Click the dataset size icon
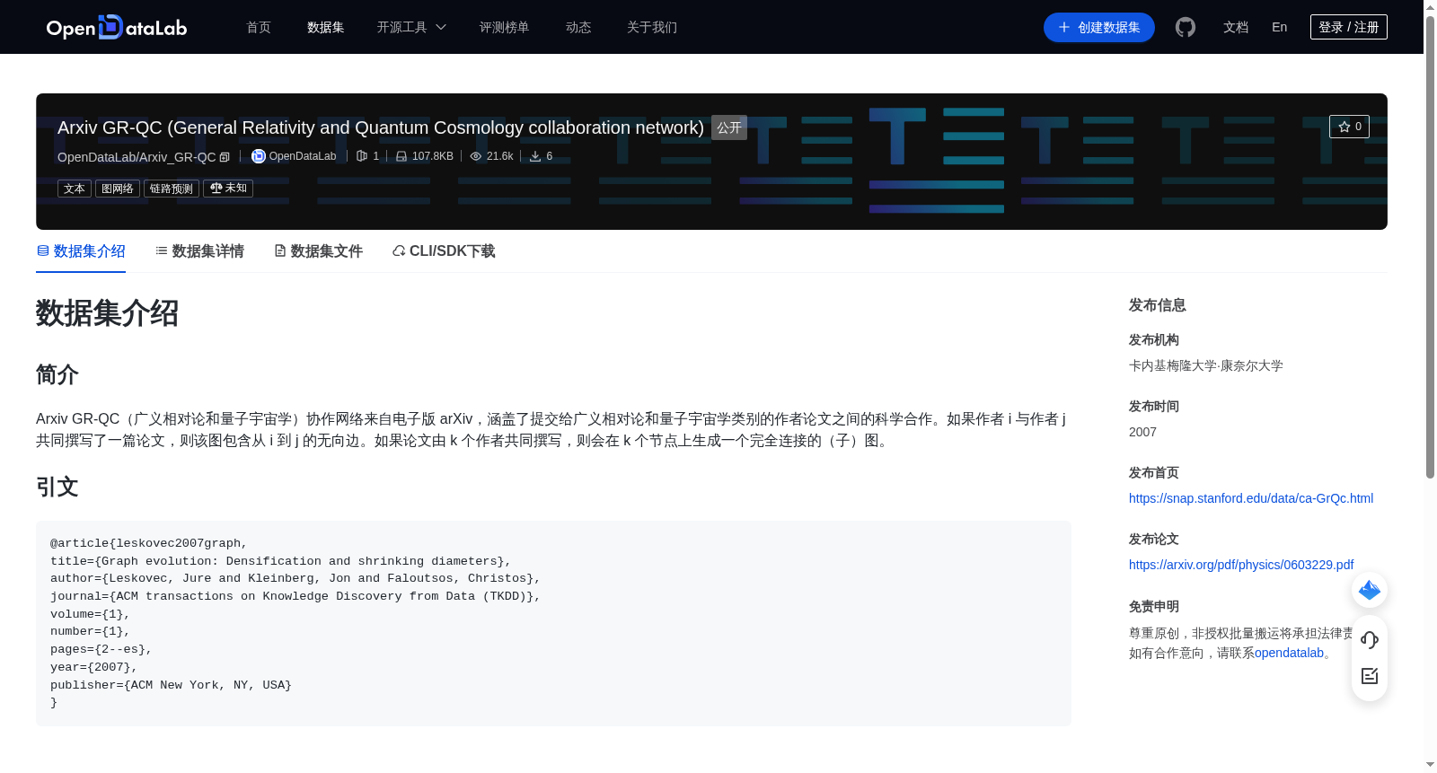 tap(401, 156)
